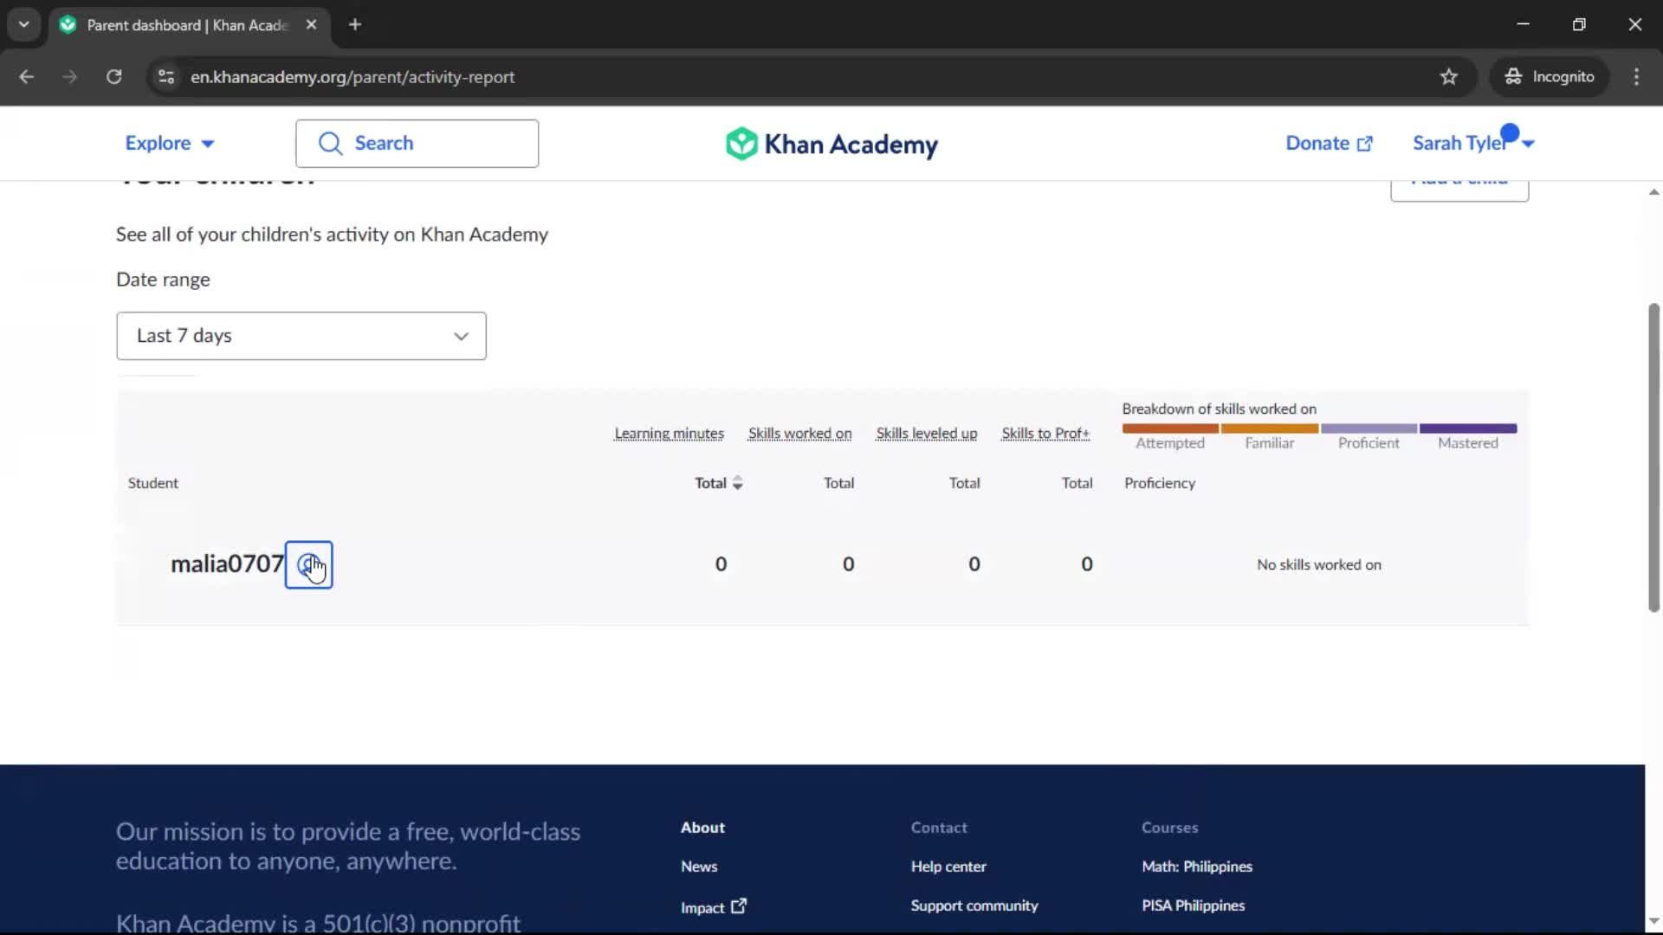
Task: Click the 'Date range' label
Action: pos(163,280)
